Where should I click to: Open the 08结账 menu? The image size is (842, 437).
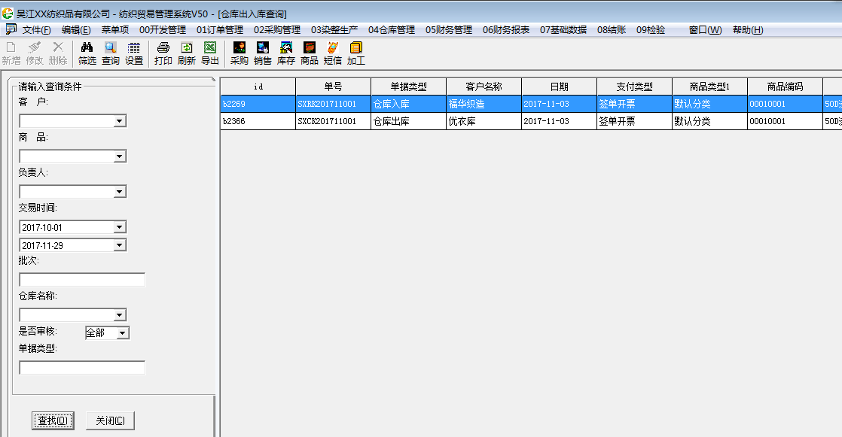(612, 30)
